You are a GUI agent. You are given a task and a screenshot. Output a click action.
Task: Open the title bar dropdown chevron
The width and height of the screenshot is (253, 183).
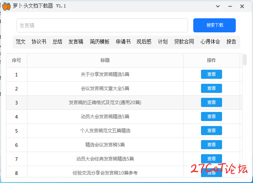(218, 6)
